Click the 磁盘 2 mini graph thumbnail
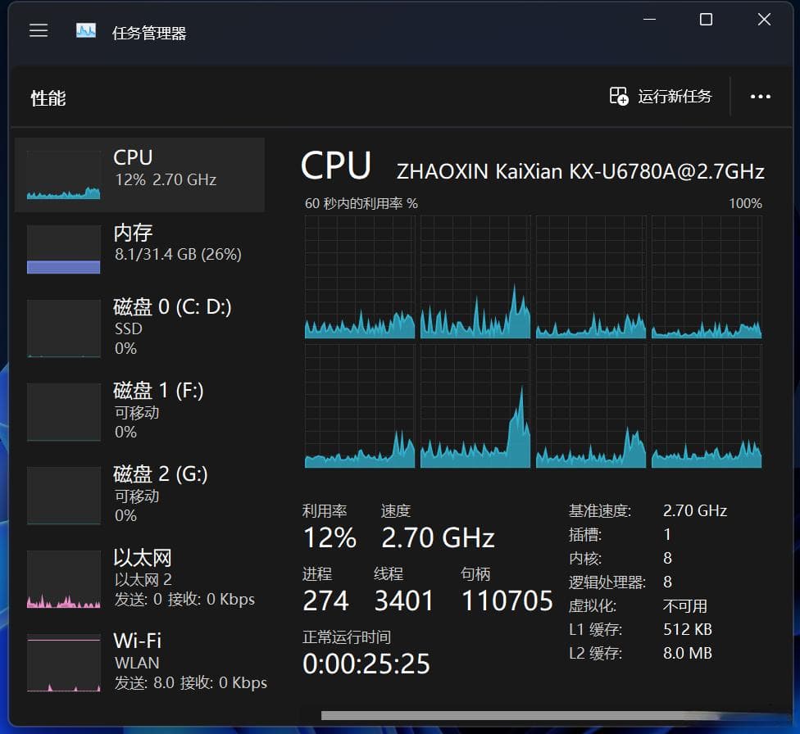 tap(64, 496)
